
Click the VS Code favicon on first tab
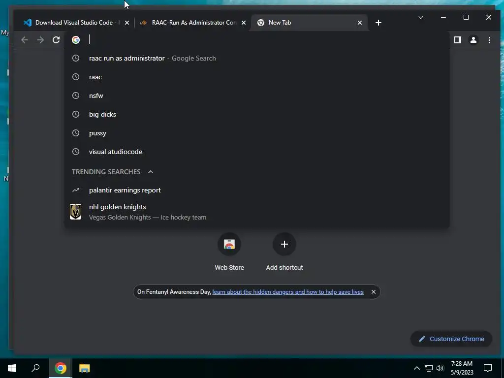click(x=28, y=23)
